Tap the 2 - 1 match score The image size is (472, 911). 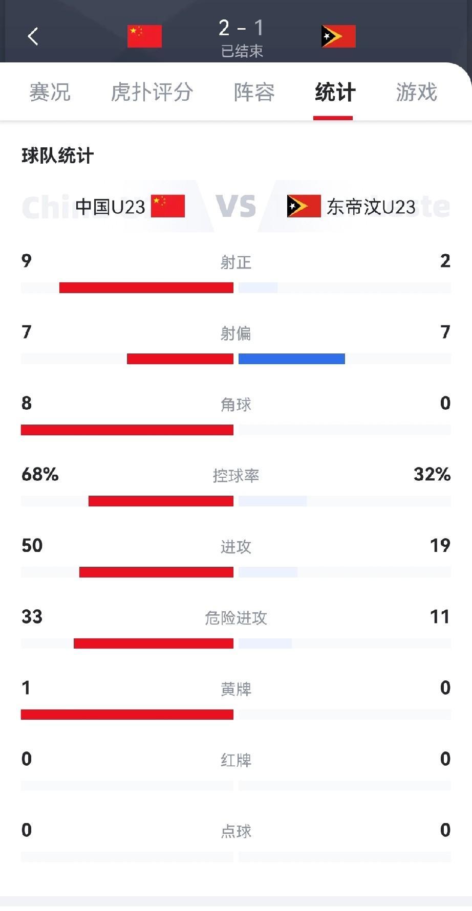241,28
